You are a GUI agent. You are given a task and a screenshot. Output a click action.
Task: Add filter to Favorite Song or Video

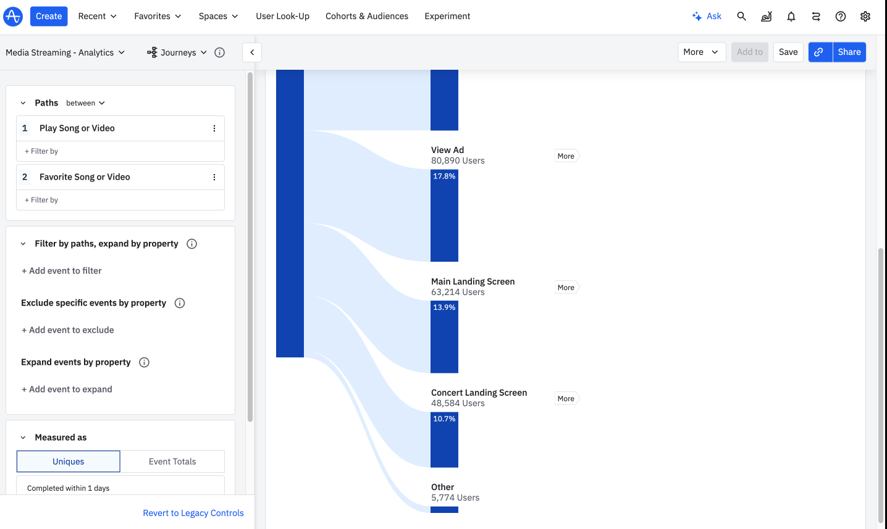(41, 200)
